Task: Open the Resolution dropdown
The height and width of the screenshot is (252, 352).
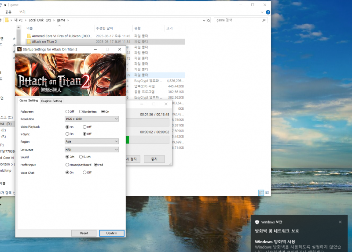Action: (x=92, y=119)
